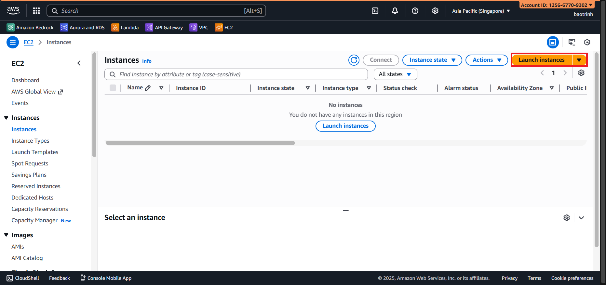This screenshot has height=285, width=606.
Task: Click the horizontal table scrollbar
Action: point(200,143)
